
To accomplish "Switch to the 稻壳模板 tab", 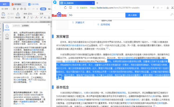I will (x=18, y=4).
